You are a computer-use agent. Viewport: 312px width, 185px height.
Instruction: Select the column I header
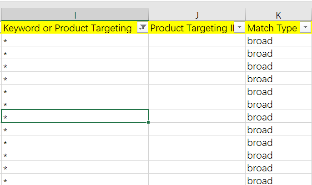point(75,15)
